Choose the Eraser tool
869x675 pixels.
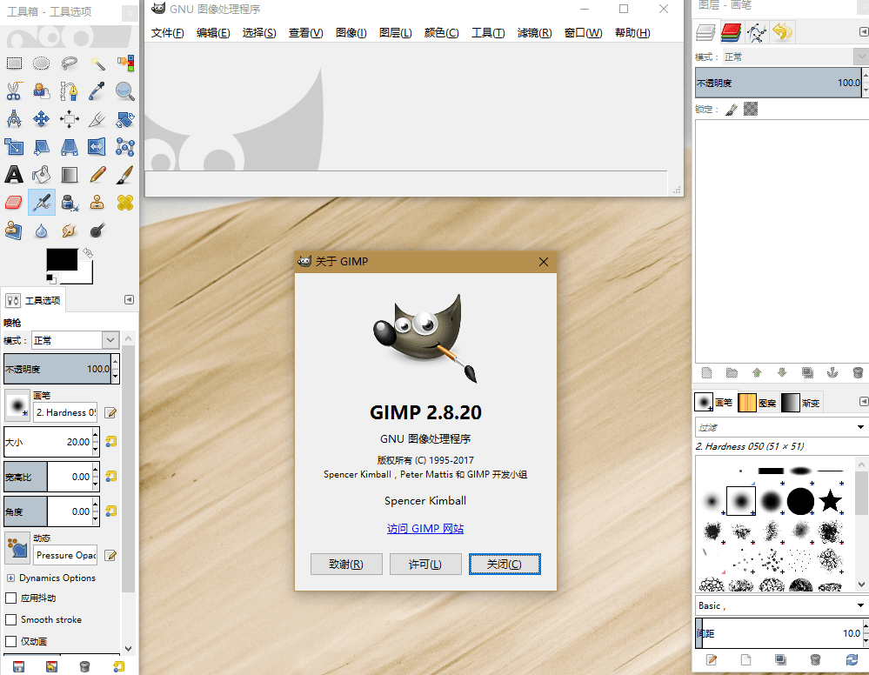pos(14,203)
